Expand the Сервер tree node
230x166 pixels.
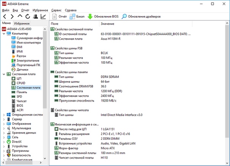[4, 119]
